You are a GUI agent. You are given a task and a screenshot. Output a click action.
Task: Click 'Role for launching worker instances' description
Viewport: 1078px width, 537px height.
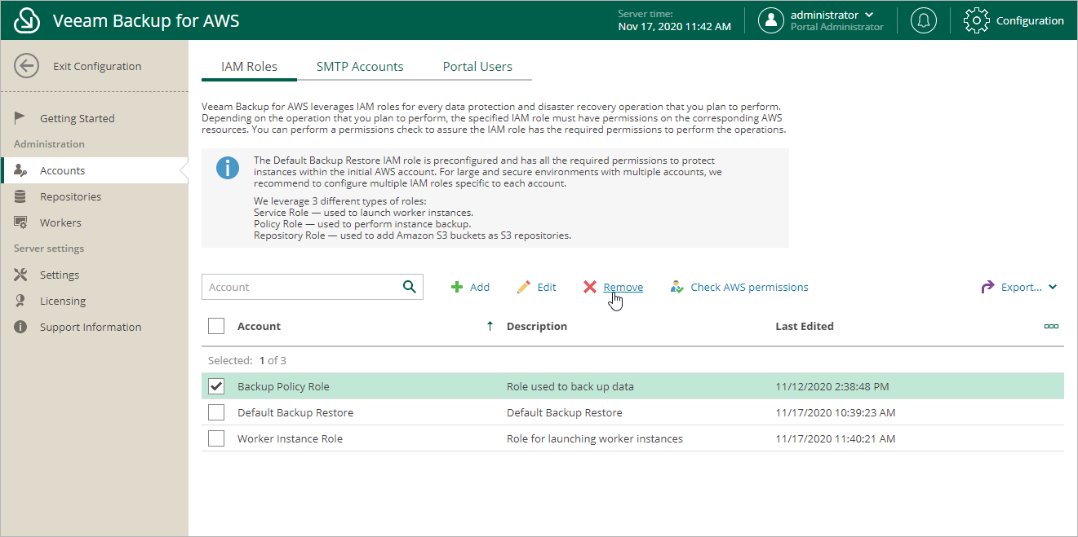pyautogui.click(x=595, y=438)
